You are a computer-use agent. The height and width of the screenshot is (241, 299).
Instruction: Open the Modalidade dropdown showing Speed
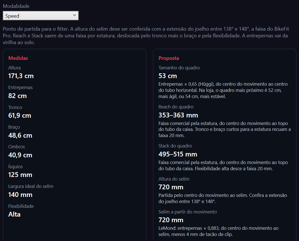coord(41,16)
